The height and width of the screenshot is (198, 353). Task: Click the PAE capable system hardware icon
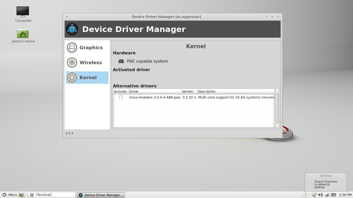[121, 61]
